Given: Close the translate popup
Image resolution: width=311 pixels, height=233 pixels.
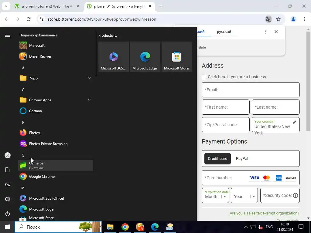Looking at the screenshot, I should (x=276, y=32).
